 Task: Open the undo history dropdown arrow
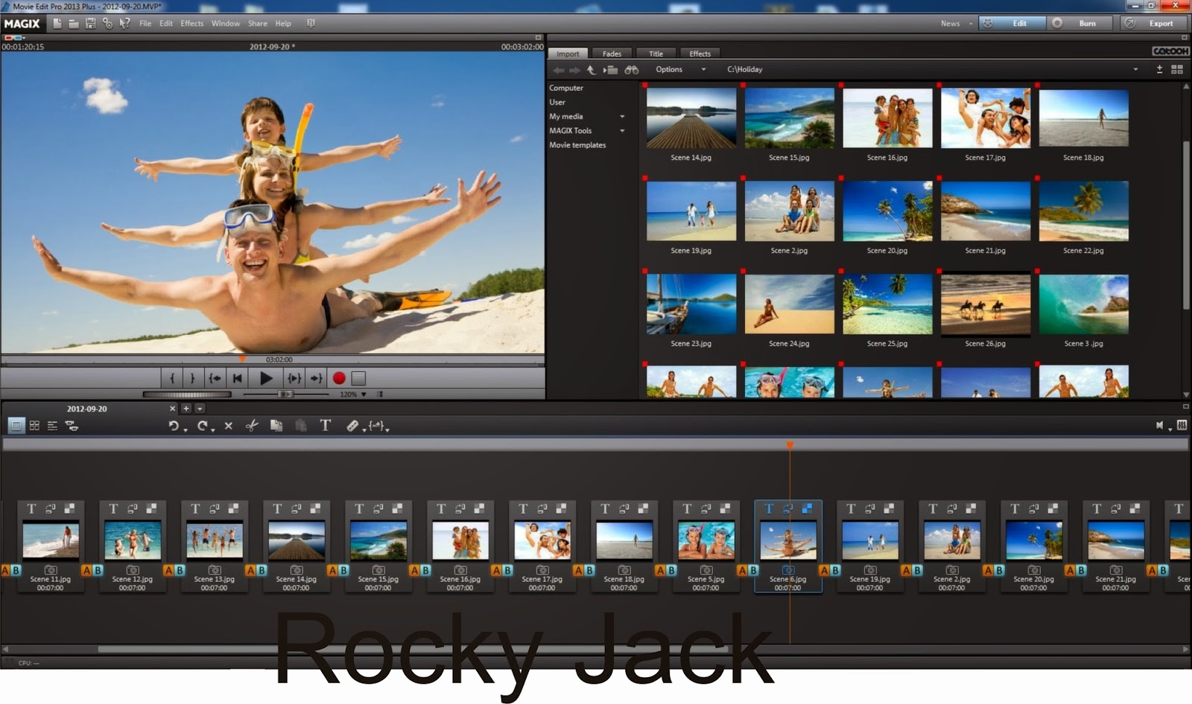point(186,430)
